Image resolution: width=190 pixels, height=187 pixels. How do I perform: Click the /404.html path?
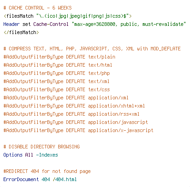point(65,179)
